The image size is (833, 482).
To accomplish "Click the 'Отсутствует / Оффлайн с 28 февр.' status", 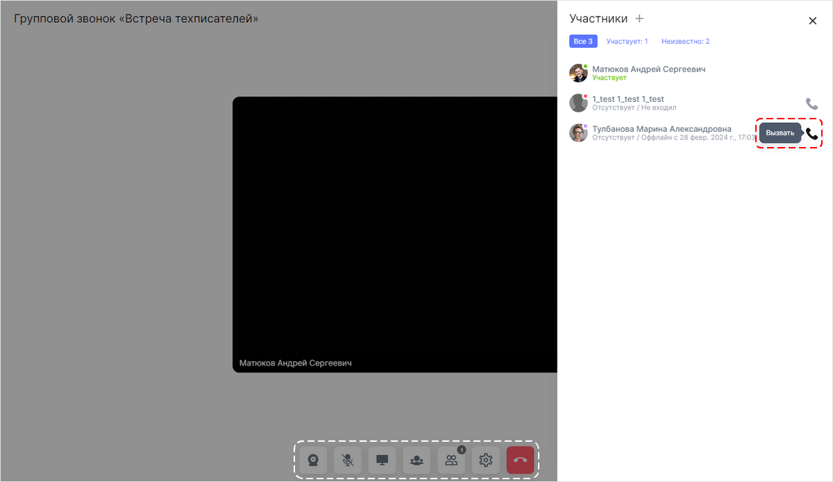I will 673,137.
